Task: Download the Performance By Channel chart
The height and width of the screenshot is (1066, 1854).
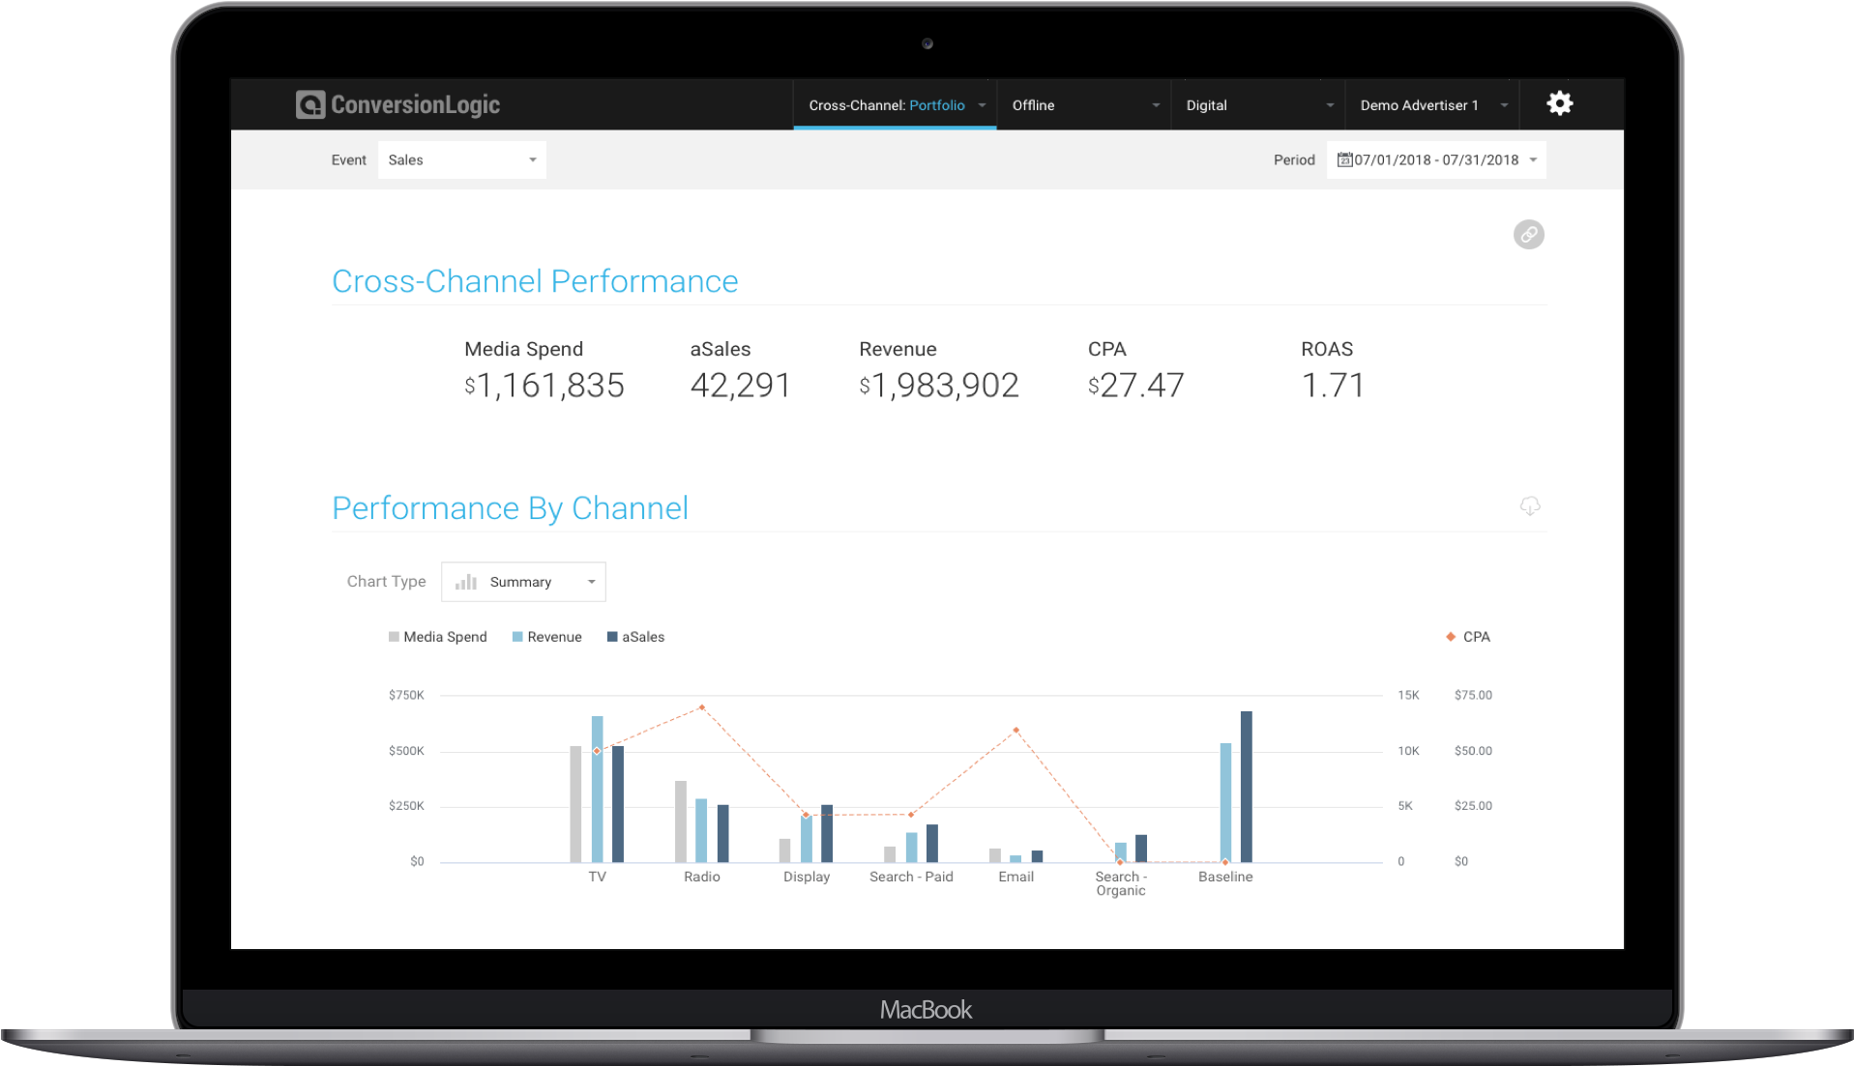Action: 1529,506
